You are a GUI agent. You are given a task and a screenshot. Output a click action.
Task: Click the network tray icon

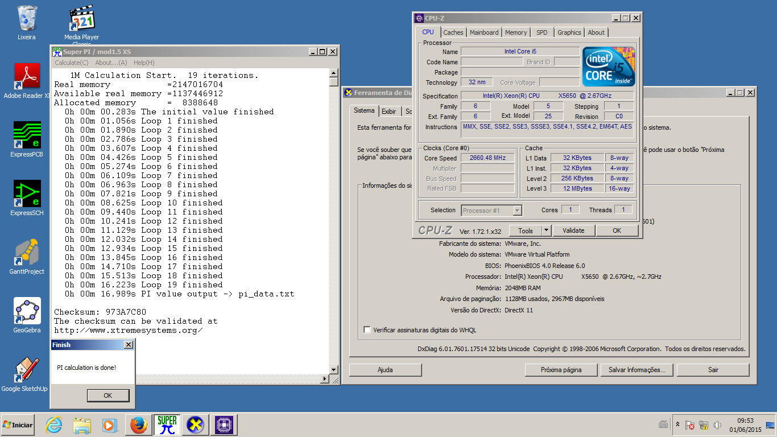(704, 424)
